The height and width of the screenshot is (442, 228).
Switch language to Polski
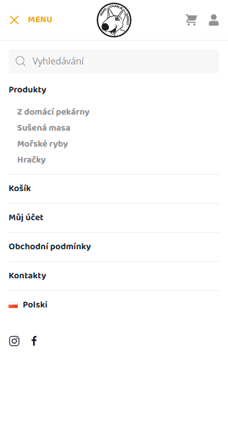point(35,305)
